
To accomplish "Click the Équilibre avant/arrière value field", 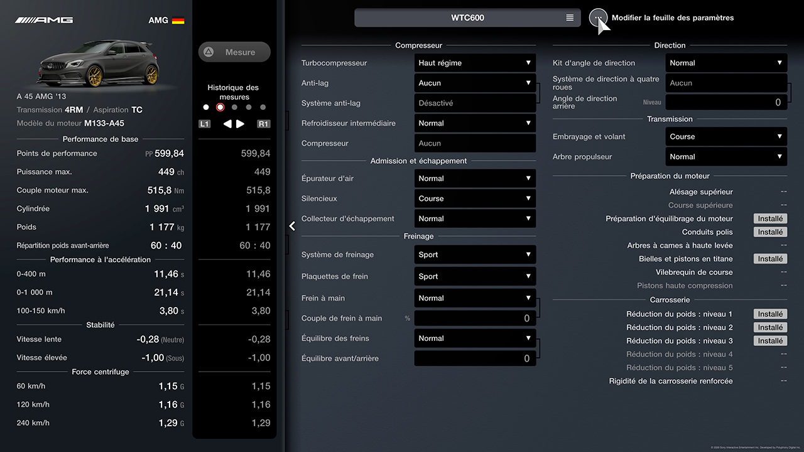I will [475, 358].
